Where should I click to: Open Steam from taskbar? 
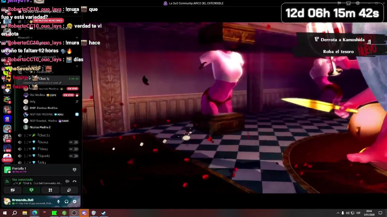point(104,213)
